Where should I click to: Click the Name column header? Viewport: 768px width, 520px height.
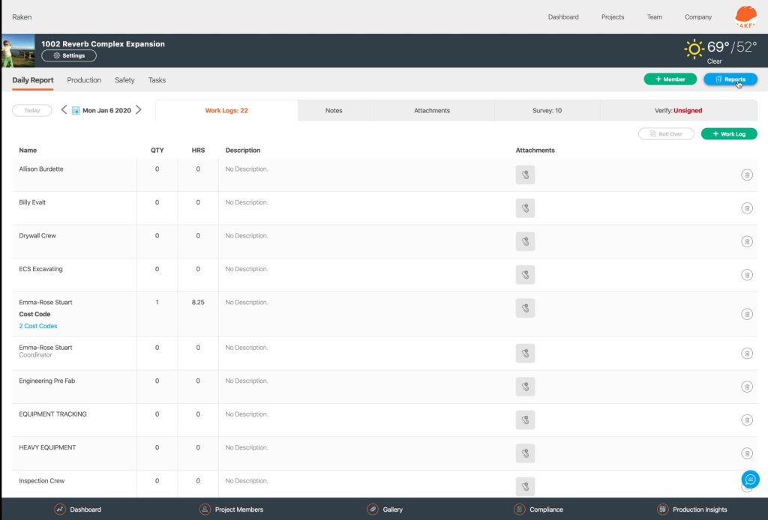click(x=28, y=150)
